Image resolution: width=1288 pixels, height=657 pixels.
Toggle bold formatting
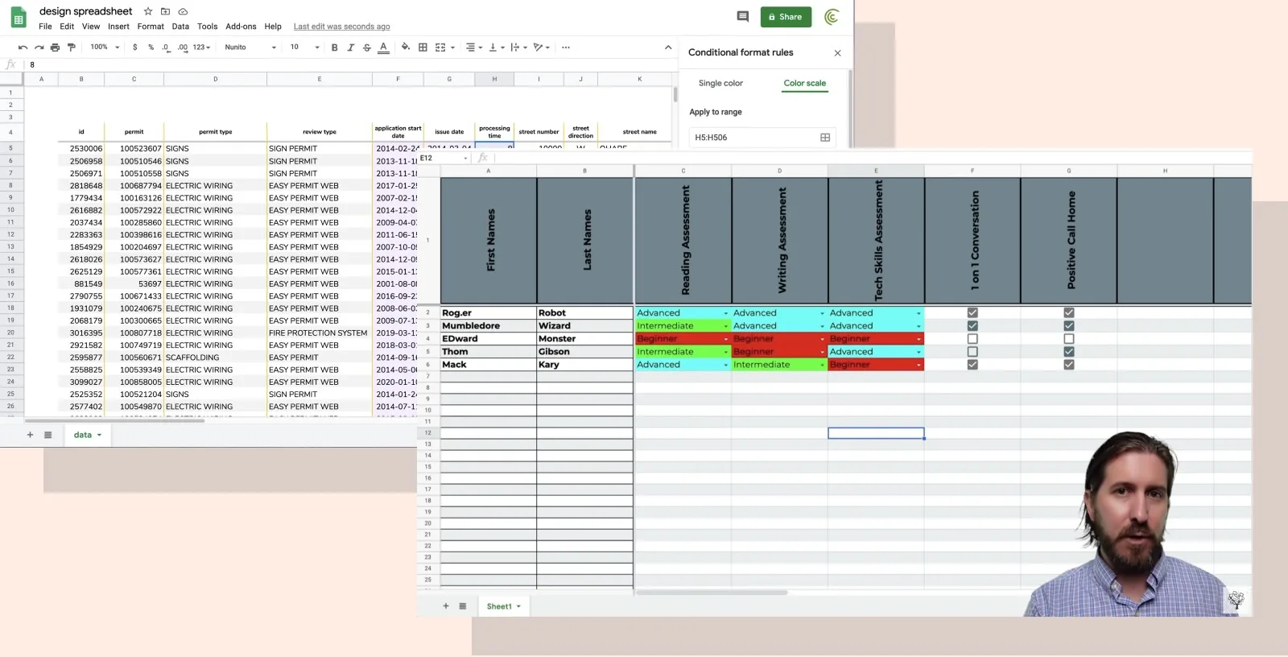pos(334,48)
